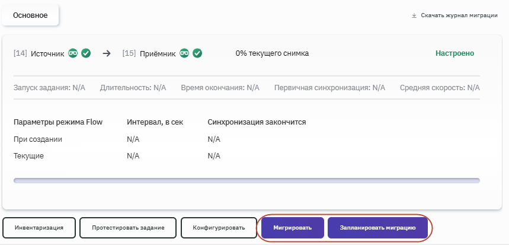Viewport: 509px width, 245px height.
Task: Click the arrow between Источник and Приёмник
Action: click(107, 53)
